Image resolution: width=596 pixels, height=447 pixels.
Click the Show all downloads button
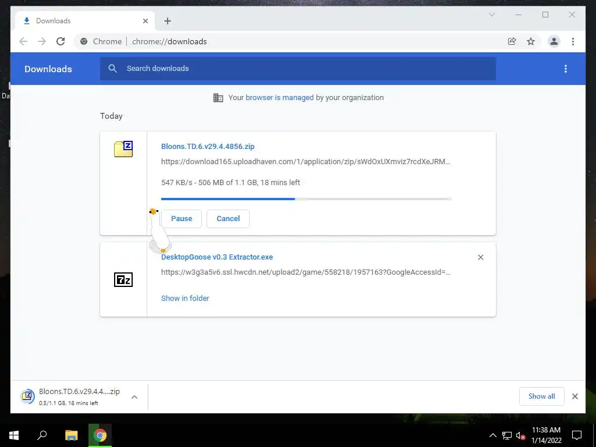[x=542, y=396]
